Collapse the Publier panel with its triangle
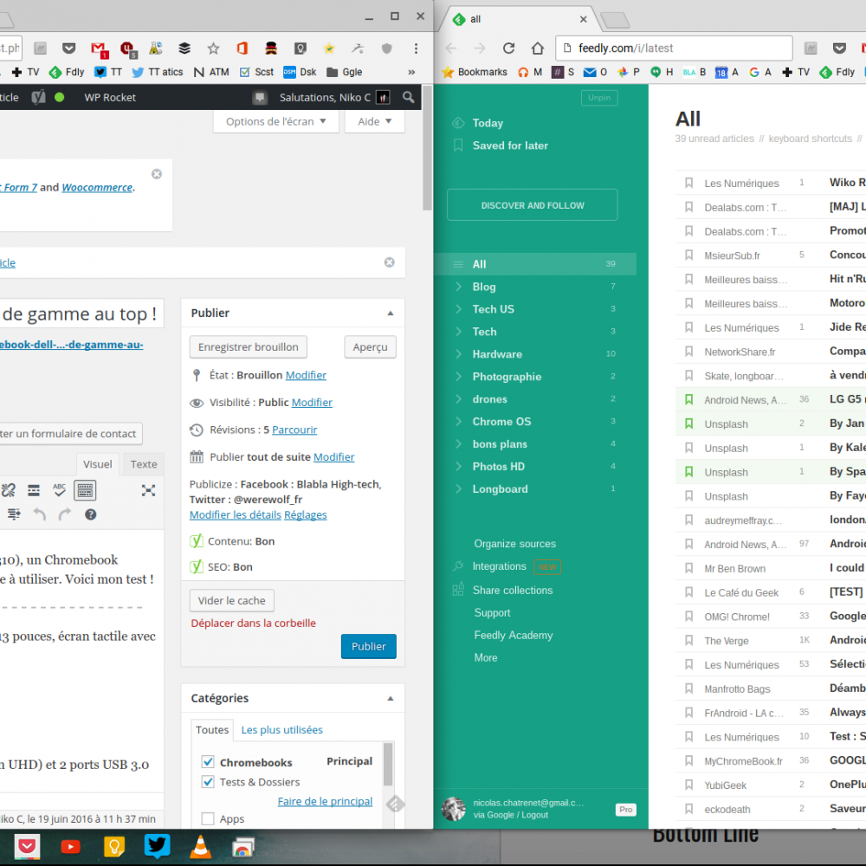Screen dimensions: 866x866 [391, 313]
